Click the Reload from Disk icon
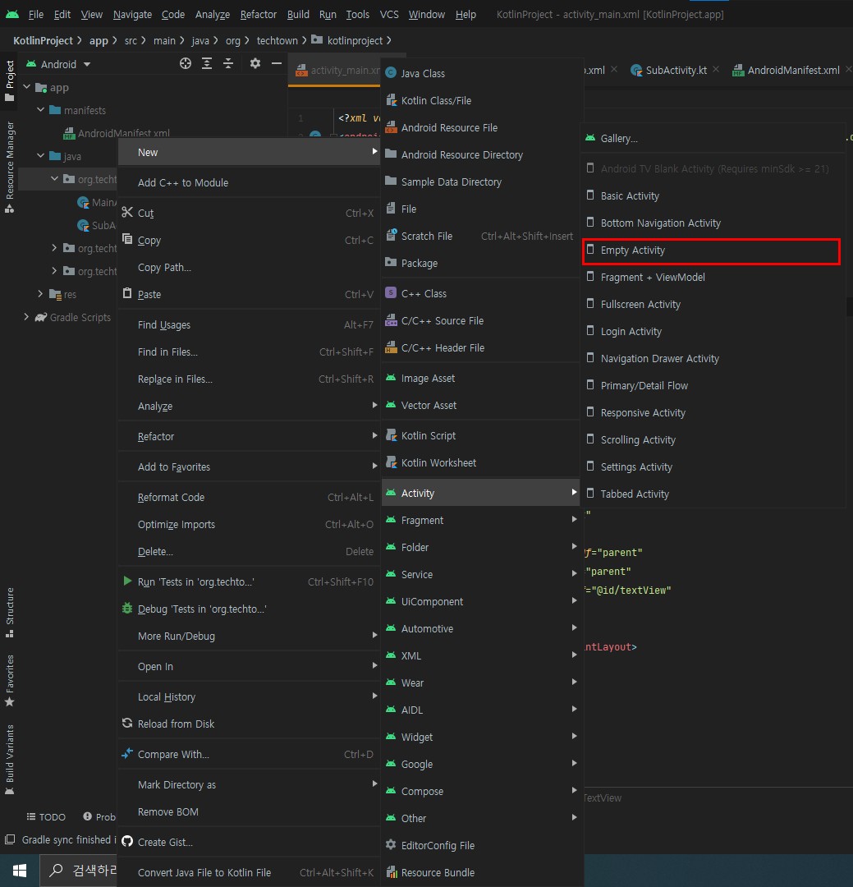 pyautogui.click(x=127, y=723)
